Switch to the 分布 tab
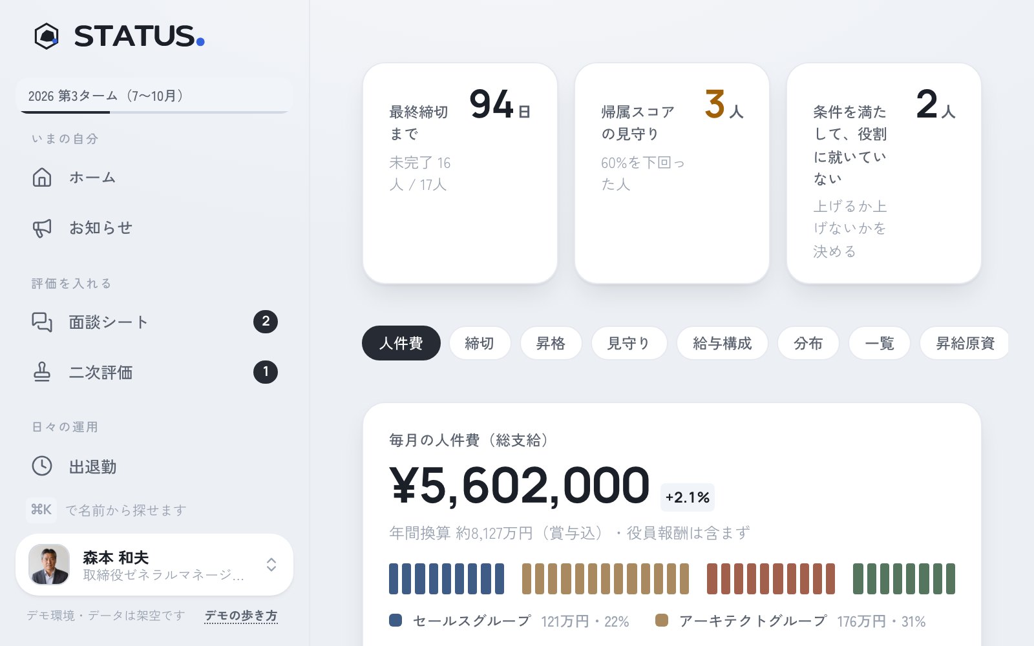The image size is (1034, 646). pyautogui.click(x=808, y=343)
